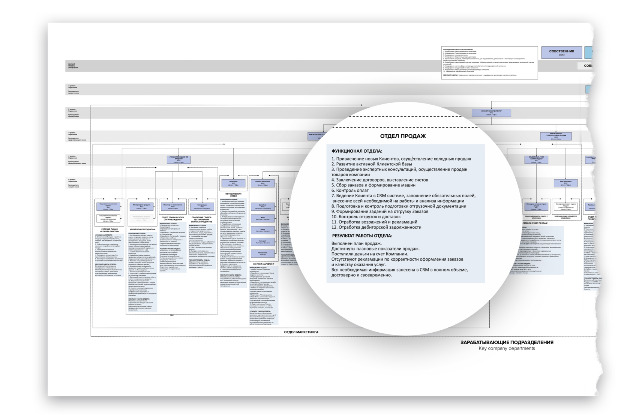Click the СОБСТВЕННИК box at the top

(x=561, y=52)
